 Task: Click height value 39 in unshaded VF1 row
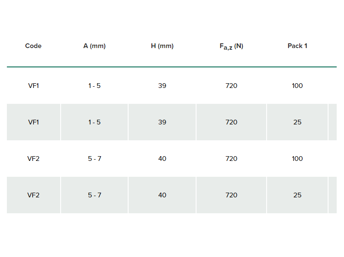(x=162, y=85)
